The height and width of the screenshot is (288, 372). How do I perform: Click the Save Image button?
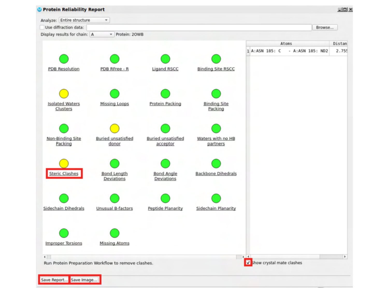point(84,280)
